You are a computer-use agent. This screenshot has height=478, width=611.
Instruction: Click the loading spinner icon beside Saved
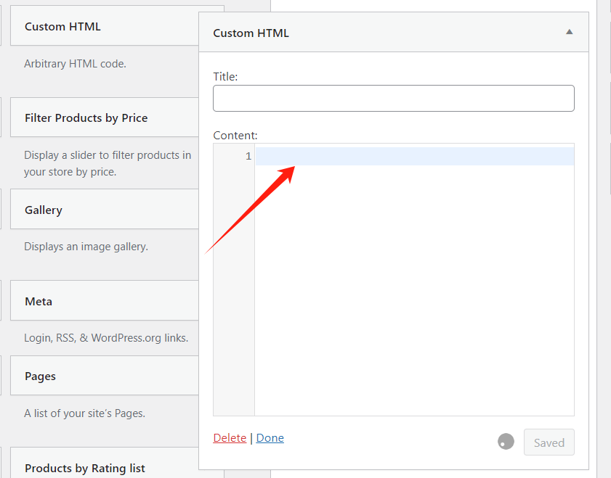pyautogui.click(x=506, y=441)
